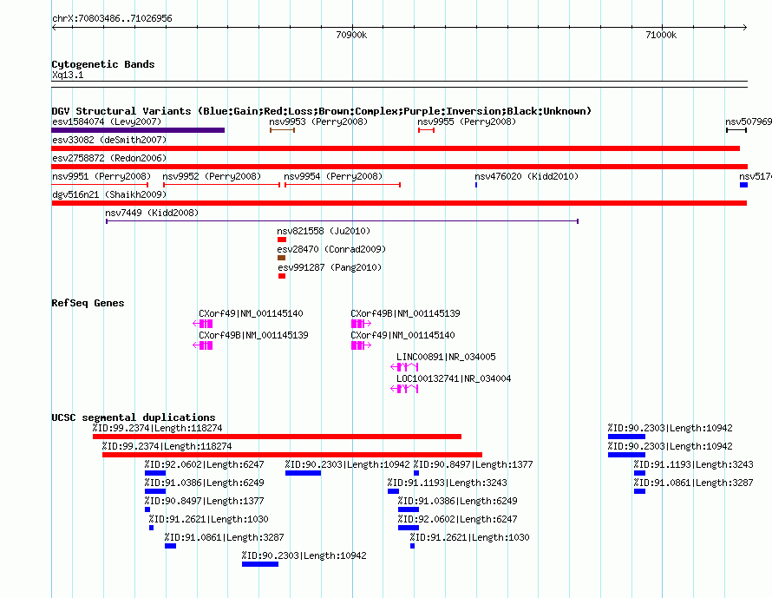This screenshot has height=598, width=772.
Task: Click the black nsv507969 unknown-type variant span
Action: 736,130
